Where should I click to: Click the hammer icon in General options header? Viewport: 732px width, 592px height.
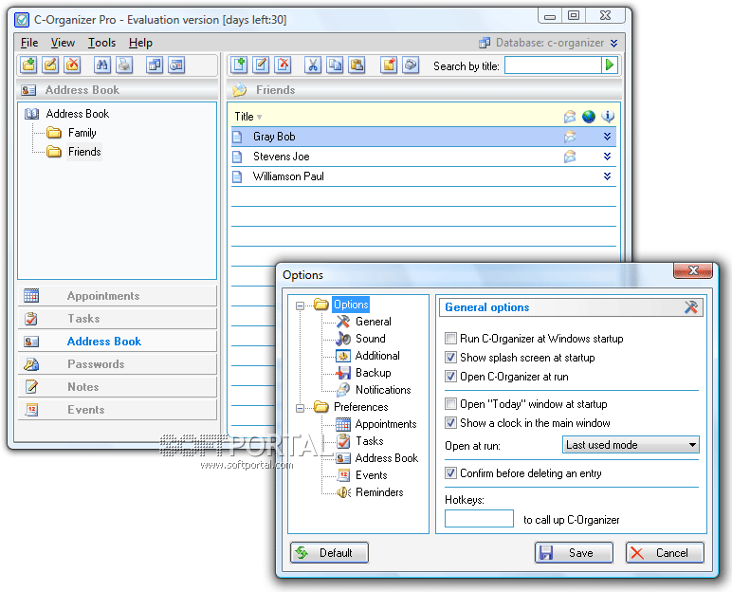click(691, 307)
